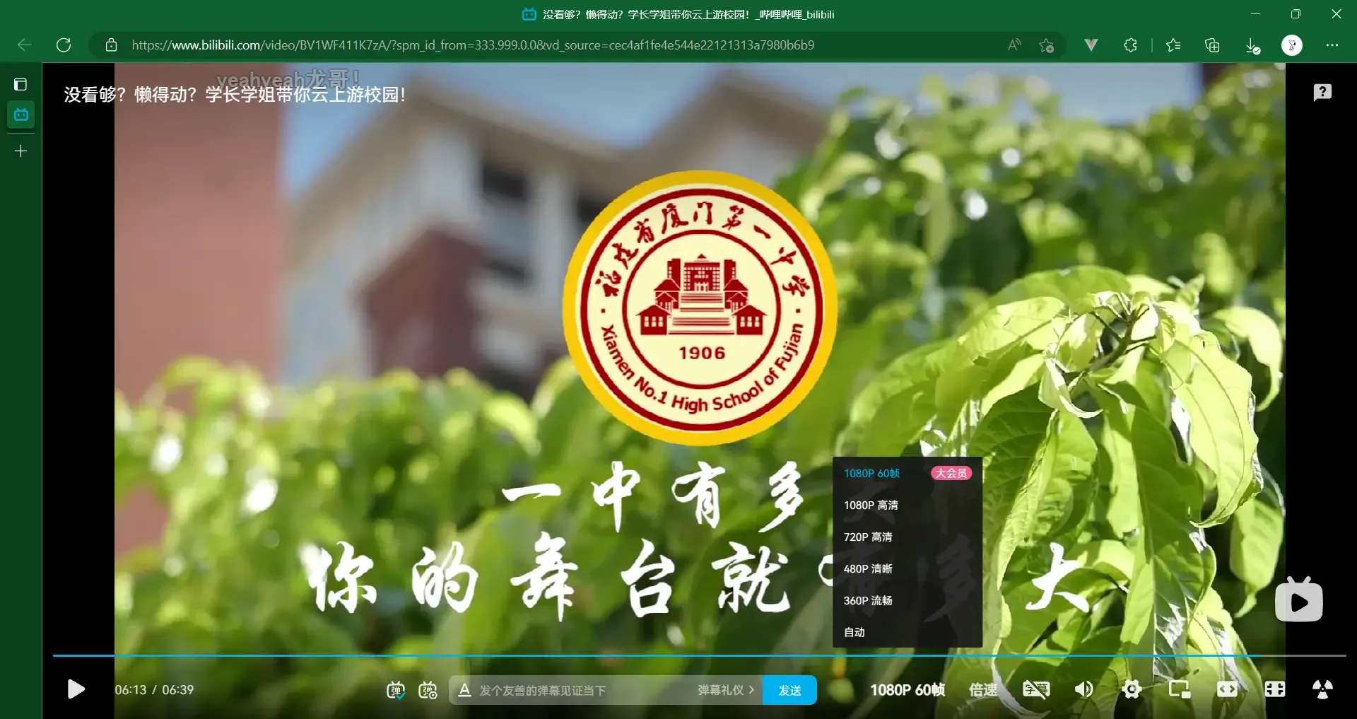Select the bilibili vertical tab
Viewport: 1357px width, 719px height.
coord(21,115)
